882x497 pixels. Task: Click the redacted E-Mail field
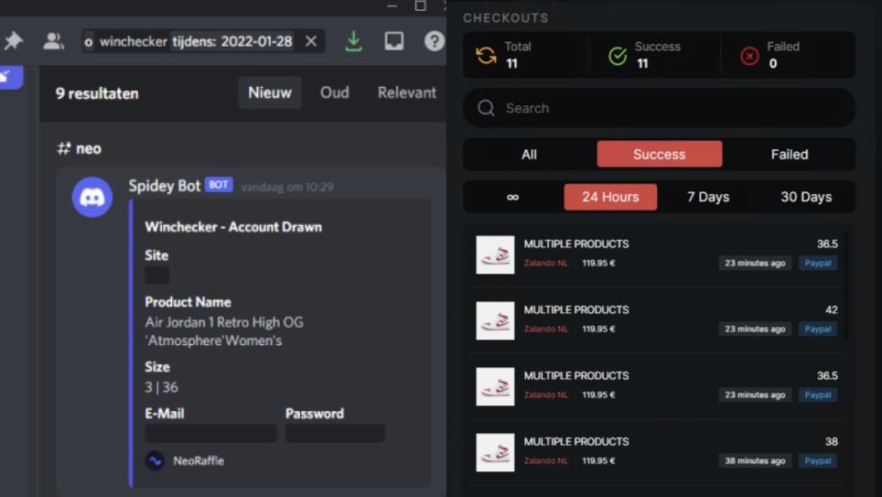[210, 434]
